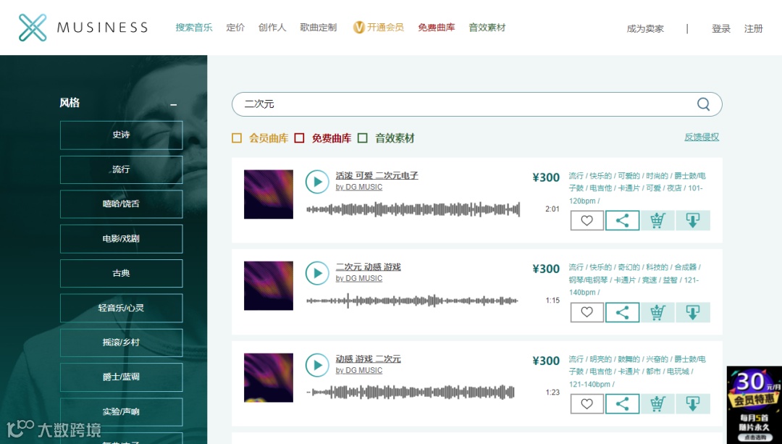Share the track 活泼 可爱 二次元电子

tap(623, 220)
